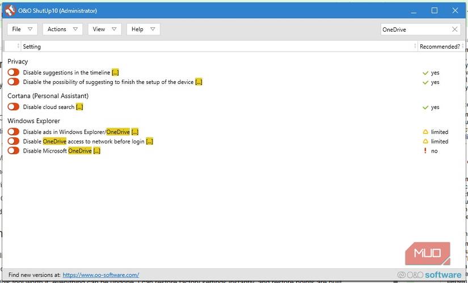Click 'Disable Microsoft OneDrive' label text
This screenshot has width=468, height=283.
tap(57, 151)
